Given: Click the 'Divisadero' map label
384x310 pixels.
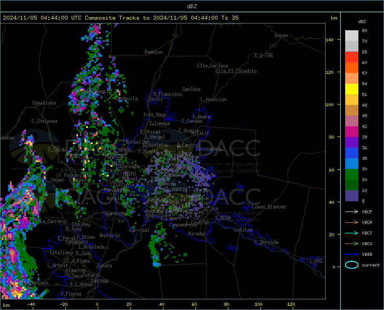Looking at the screenshot, I should click(x=208, y=149).
